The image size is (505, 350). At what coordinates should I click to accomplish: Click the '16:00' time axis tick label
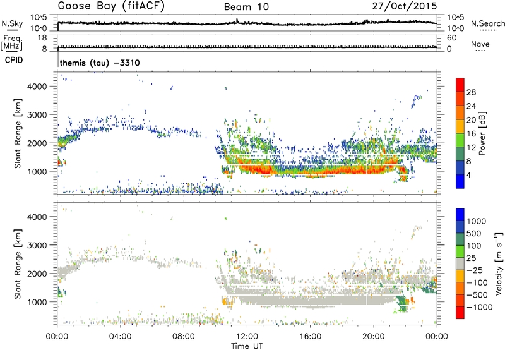(x=310, y=337)
